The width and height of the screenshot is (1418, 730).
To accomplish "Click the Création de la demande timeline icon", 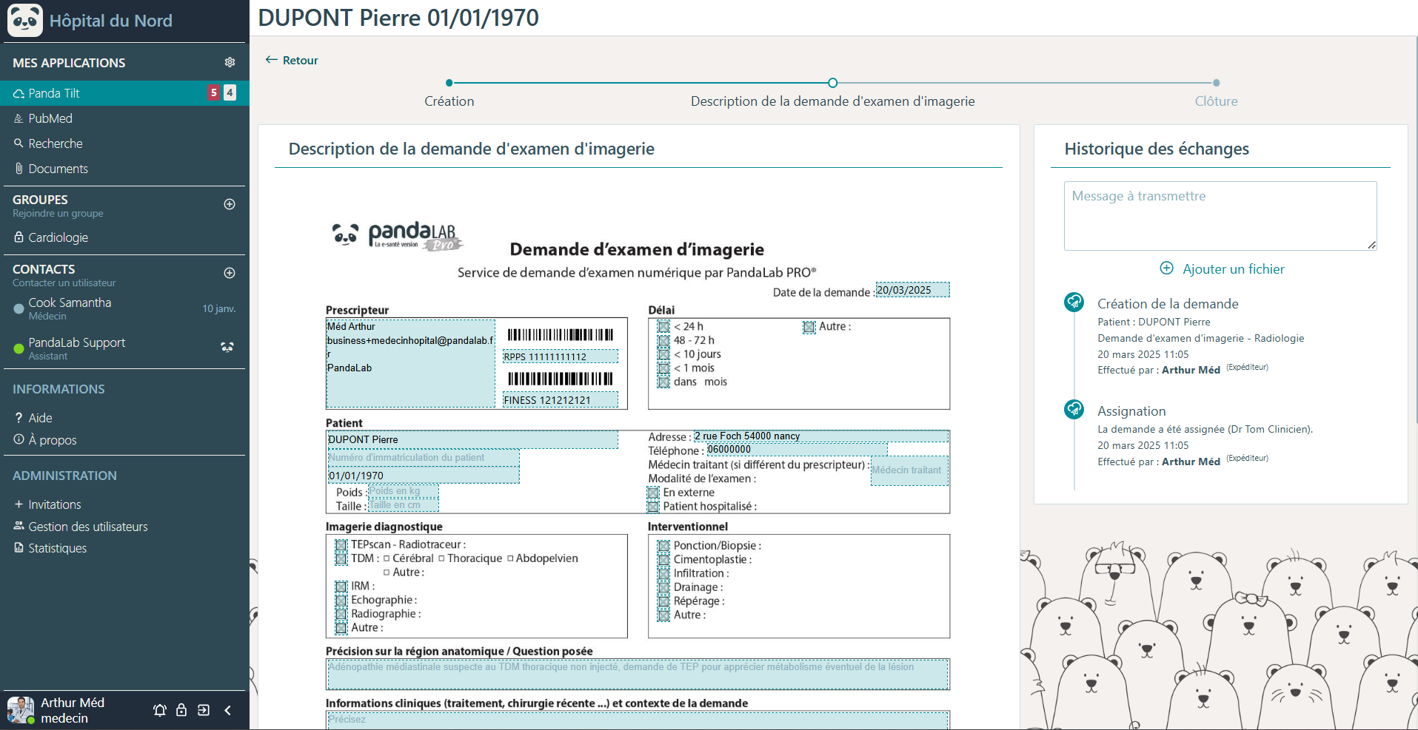I will tap(1074, 302).
